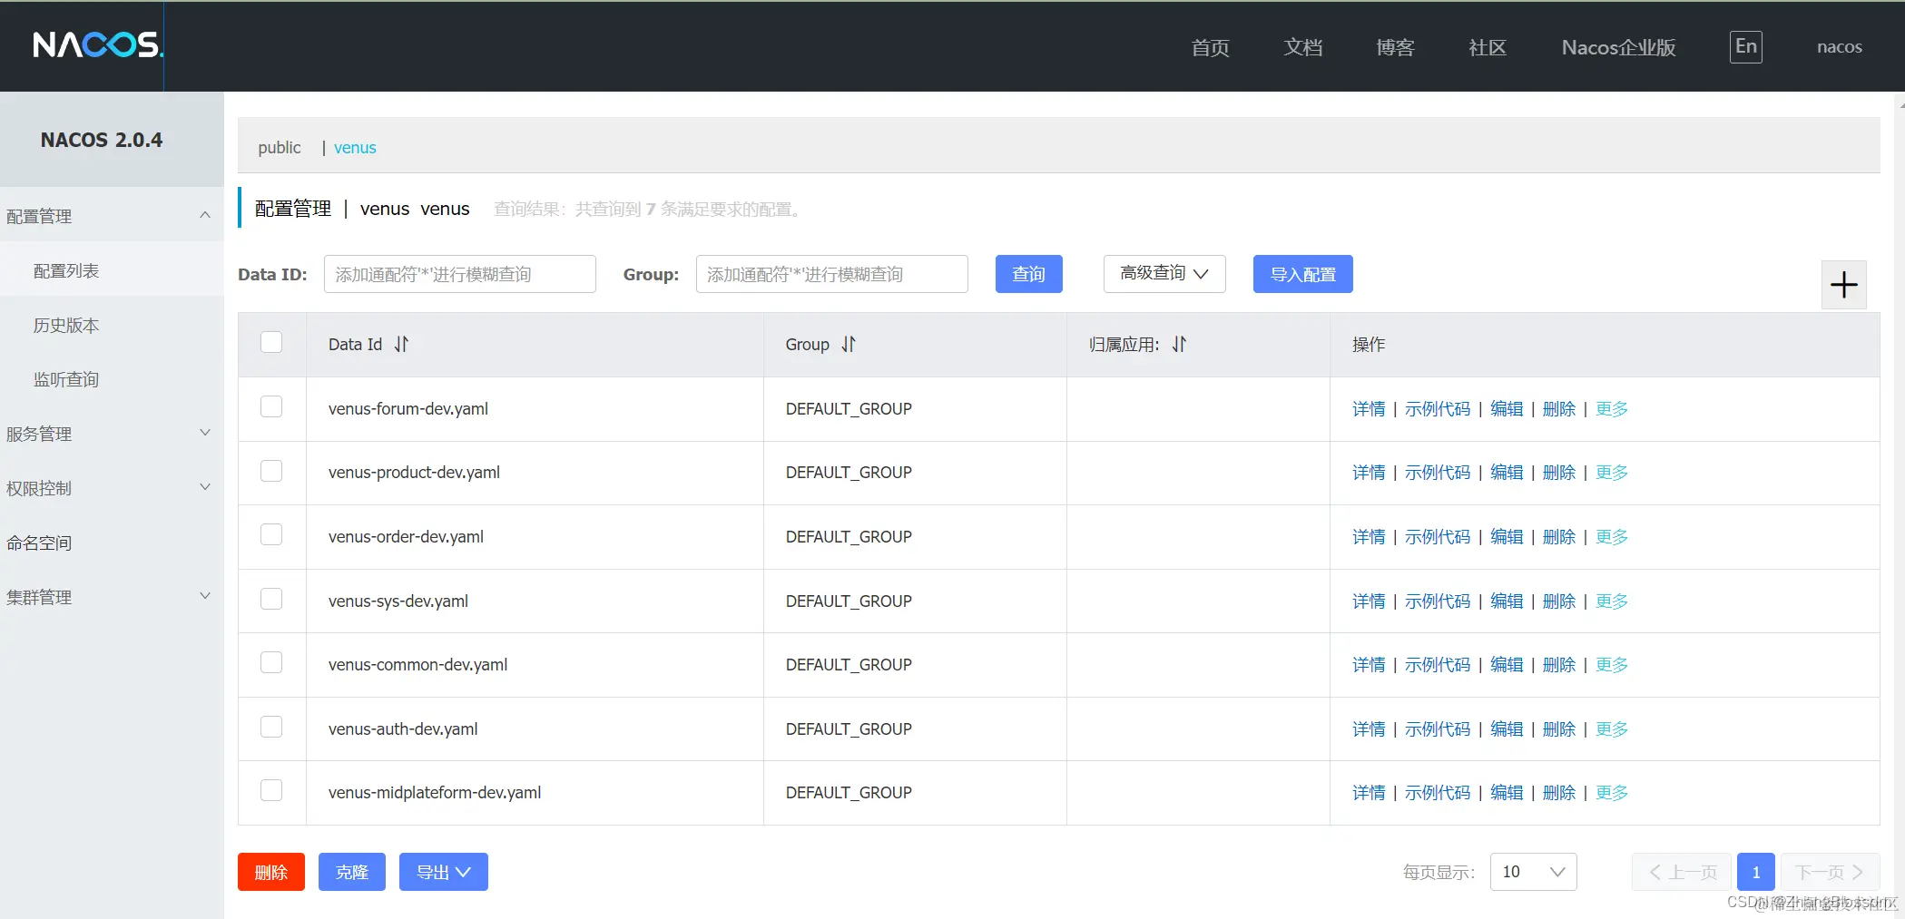This screenshot has width=1905, height=919.
Task: Open 示例代码 for venus-auth-dev.yaml
Action: [1438, 729]
